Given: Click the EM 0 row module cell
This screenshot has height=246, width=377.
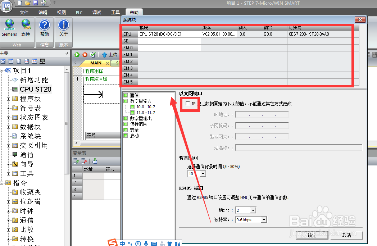Looking at the screenshot, I should [169, 47].
